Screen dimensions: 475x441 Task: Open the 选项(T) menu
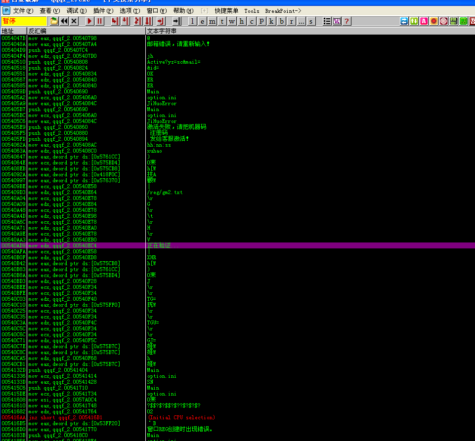130,11
